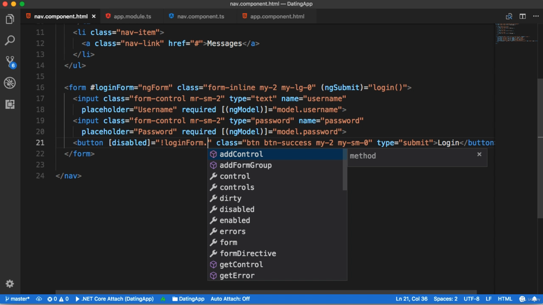Select the form suggestion
Viewport: 543px width, 305px height.
tap(275, 242)
